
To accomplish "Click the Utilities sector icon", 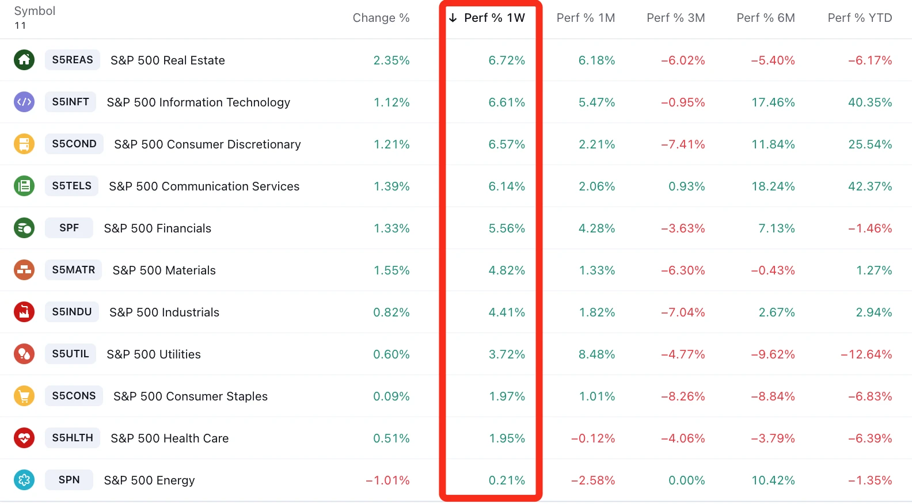I will (24, 354).
